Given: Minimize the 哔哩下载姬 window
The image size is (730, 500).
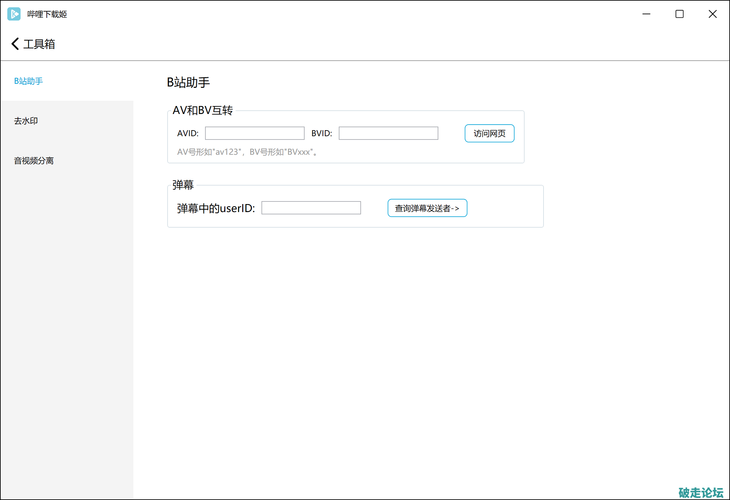Looking at the screenshot, I should pyautogui.click(x=646, y=14).
